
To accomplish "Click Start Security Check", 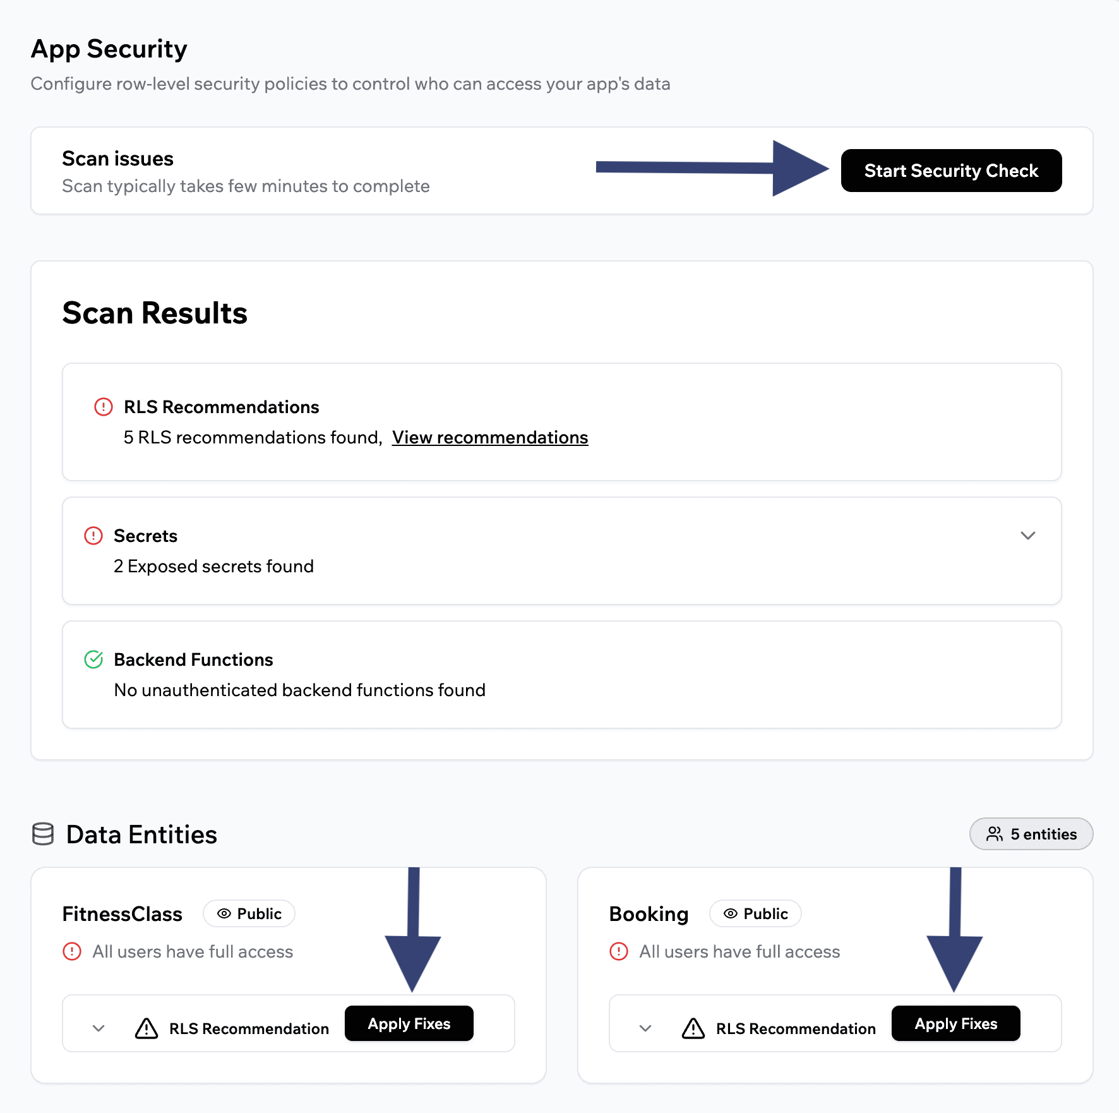I will tap(950, 171).
